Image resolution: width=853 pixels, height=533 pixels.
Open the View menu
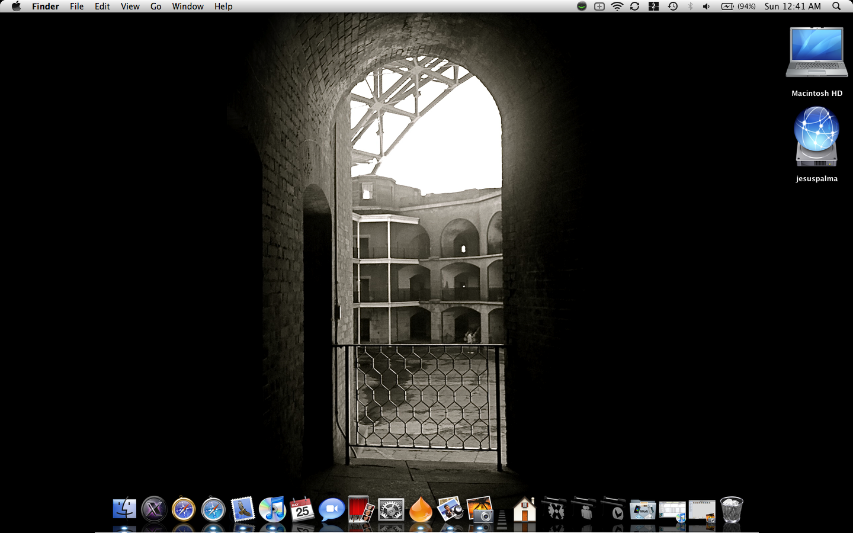(x=130, y=7)
